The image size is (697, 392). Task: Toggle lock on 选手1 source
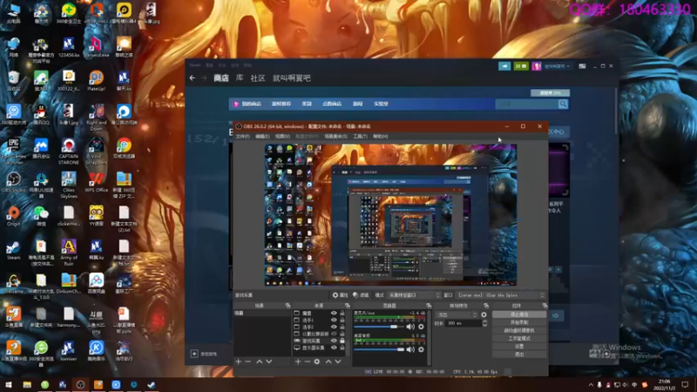tap(342, 320)
